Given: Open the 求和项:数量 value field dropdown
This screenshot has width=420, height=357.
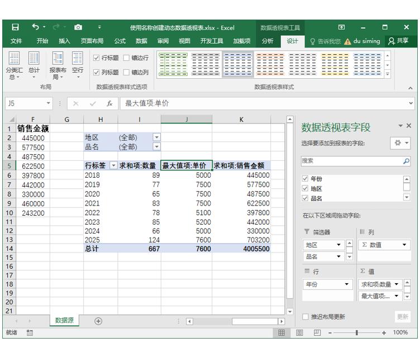Looking at the screenshot, I should click(397, 284).
